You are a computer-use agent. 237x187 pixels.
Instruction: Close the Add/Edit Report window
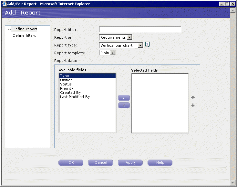(x=232, y=4)
